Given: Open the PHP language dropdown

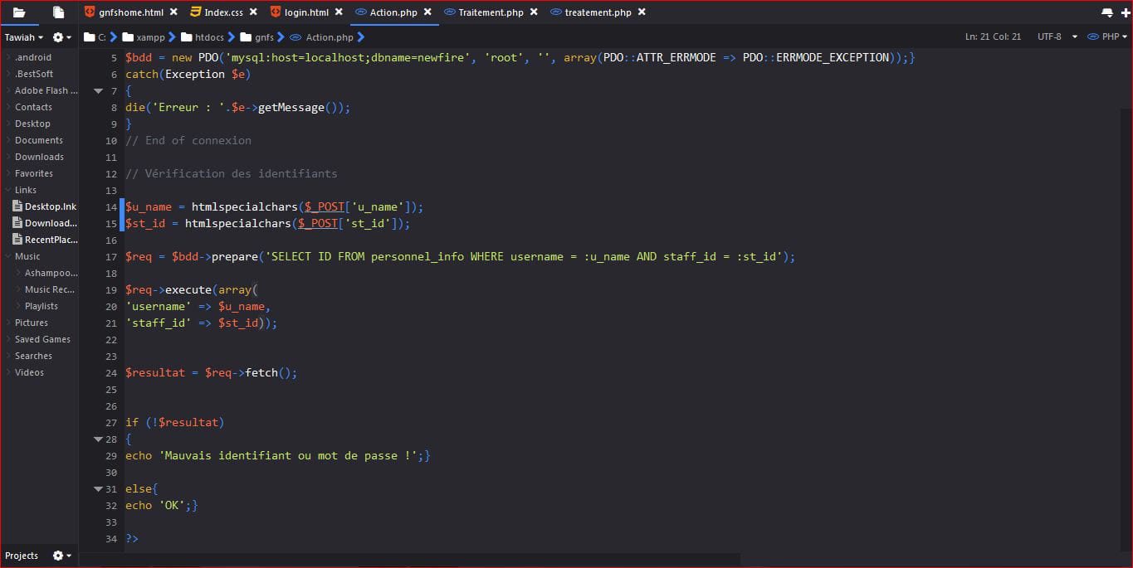Looking at the screenshot, I should [x=1107, y=37].
